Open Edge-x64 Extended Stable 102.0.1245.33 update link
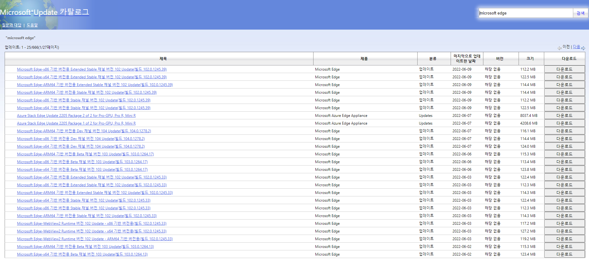This screenshot has height=263, width=589. tap(92, 177)
